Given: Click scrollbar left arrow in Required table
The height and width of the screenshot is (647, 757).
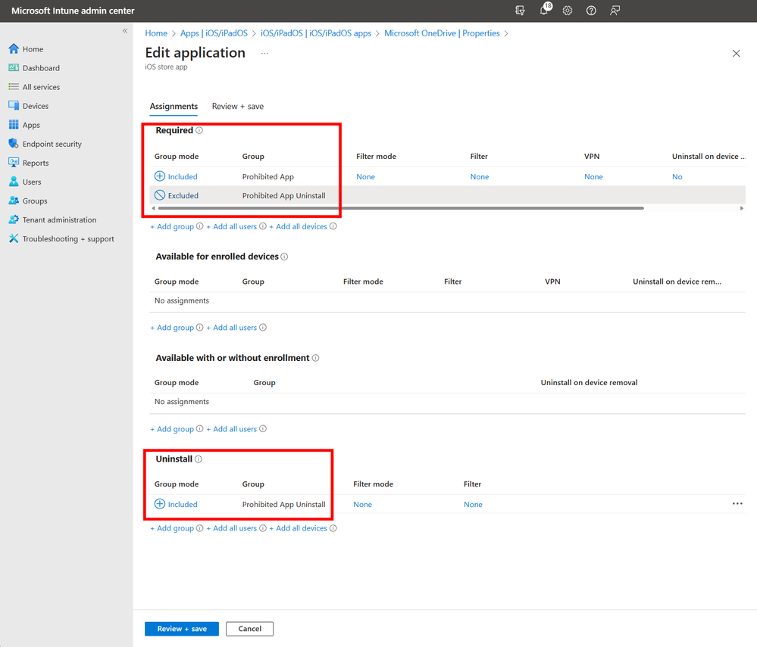Looking at the screenshot, I should point(154,208).
